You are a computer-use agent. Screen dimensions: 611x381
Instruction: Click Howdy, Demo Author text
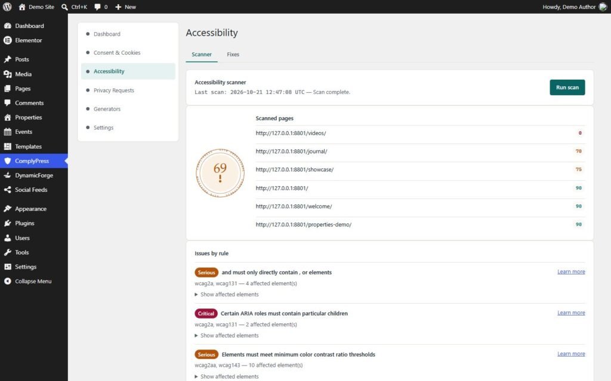click(x=569, y=7)
